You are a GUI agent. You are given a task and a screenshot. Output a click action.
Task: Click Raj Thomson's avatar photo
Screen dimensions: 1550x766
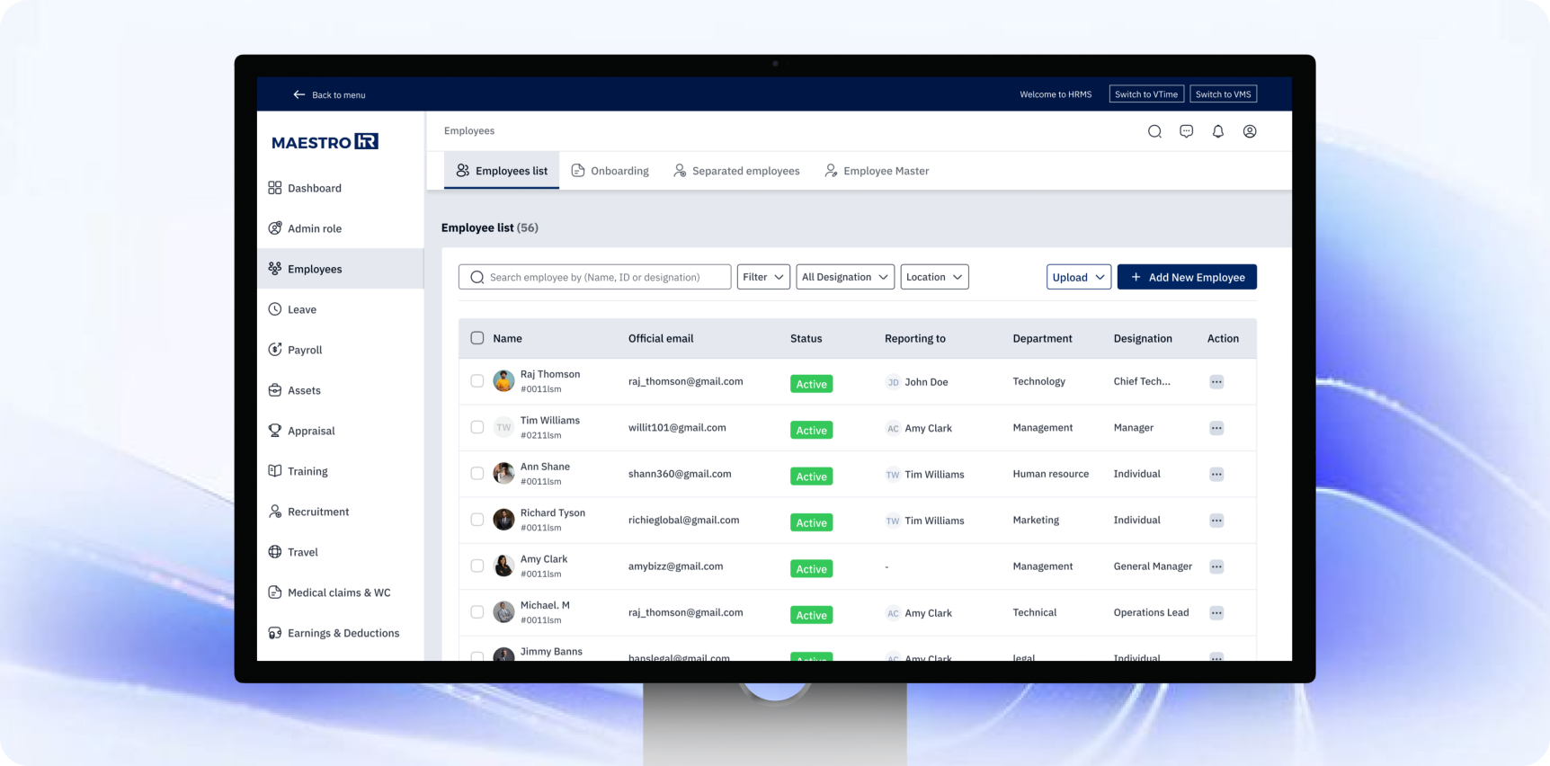[503, 381]
